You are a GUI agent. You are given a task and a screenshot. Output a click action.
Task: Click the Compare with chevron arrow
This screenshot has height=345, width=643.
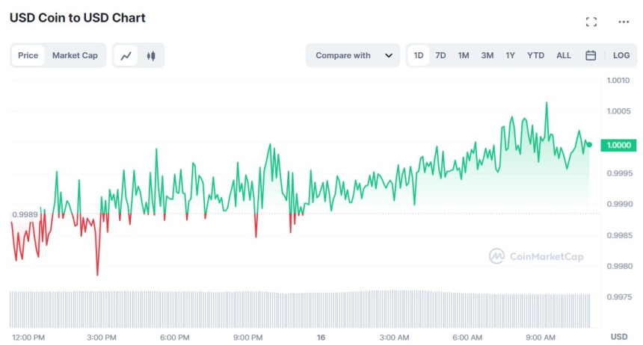[388, 55]
